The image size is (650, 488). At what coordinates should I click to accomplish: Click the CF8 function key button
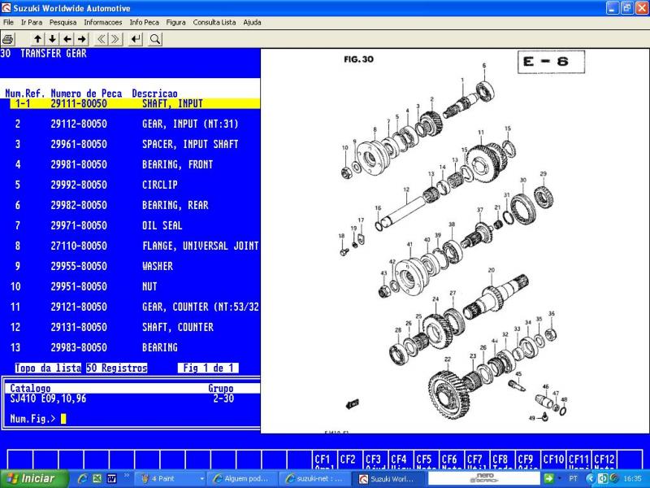[x=502, y=460]
